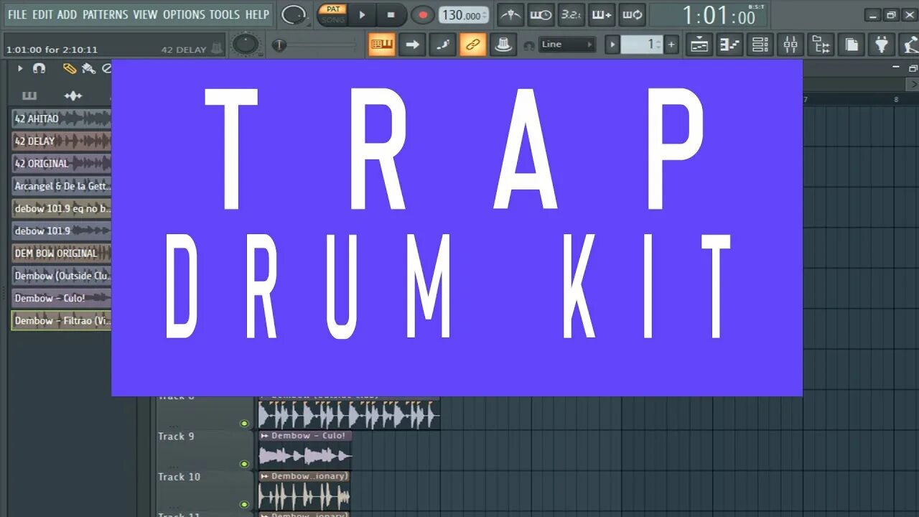Screen dimensions: 919x517
Task: Open the TOOLS menu
Action: (225, 14)
